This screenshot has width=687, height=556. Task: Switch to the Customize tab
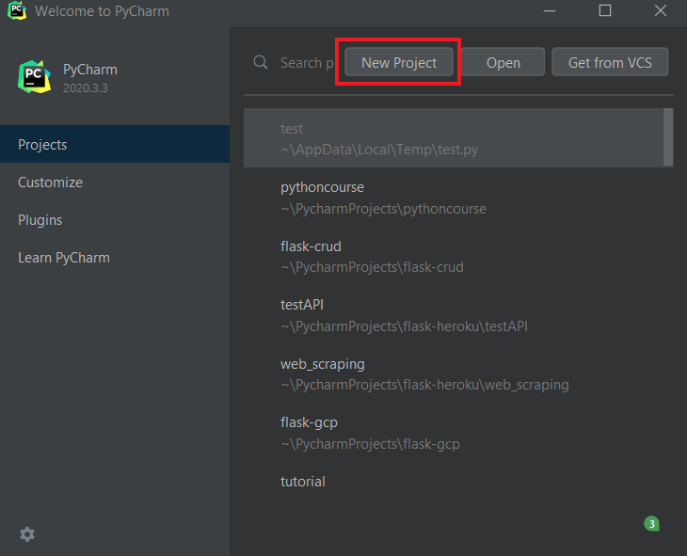coord(115,182)
